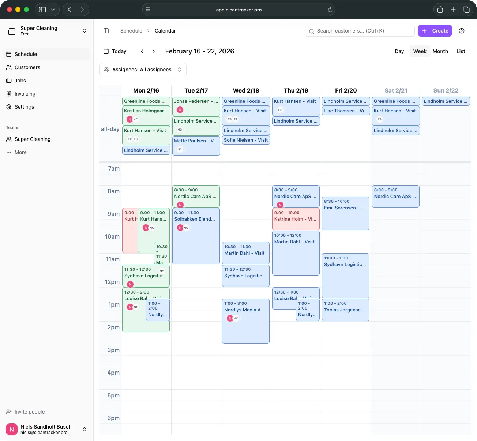Viewport: 477px width, 441px height.
Task: Select the Customers people icon
Action: 8,67
